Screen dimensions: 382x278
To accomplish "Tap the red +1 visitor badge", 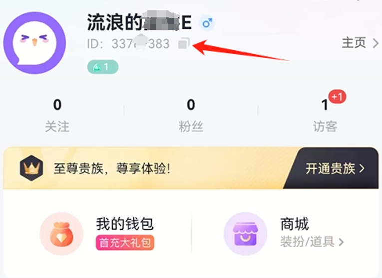I will (x=337, y=97).
